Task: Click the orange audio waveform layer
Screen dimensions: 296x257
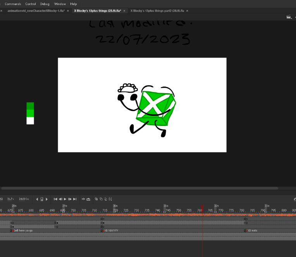Action: pyautogui.click(x=148, y=215)
